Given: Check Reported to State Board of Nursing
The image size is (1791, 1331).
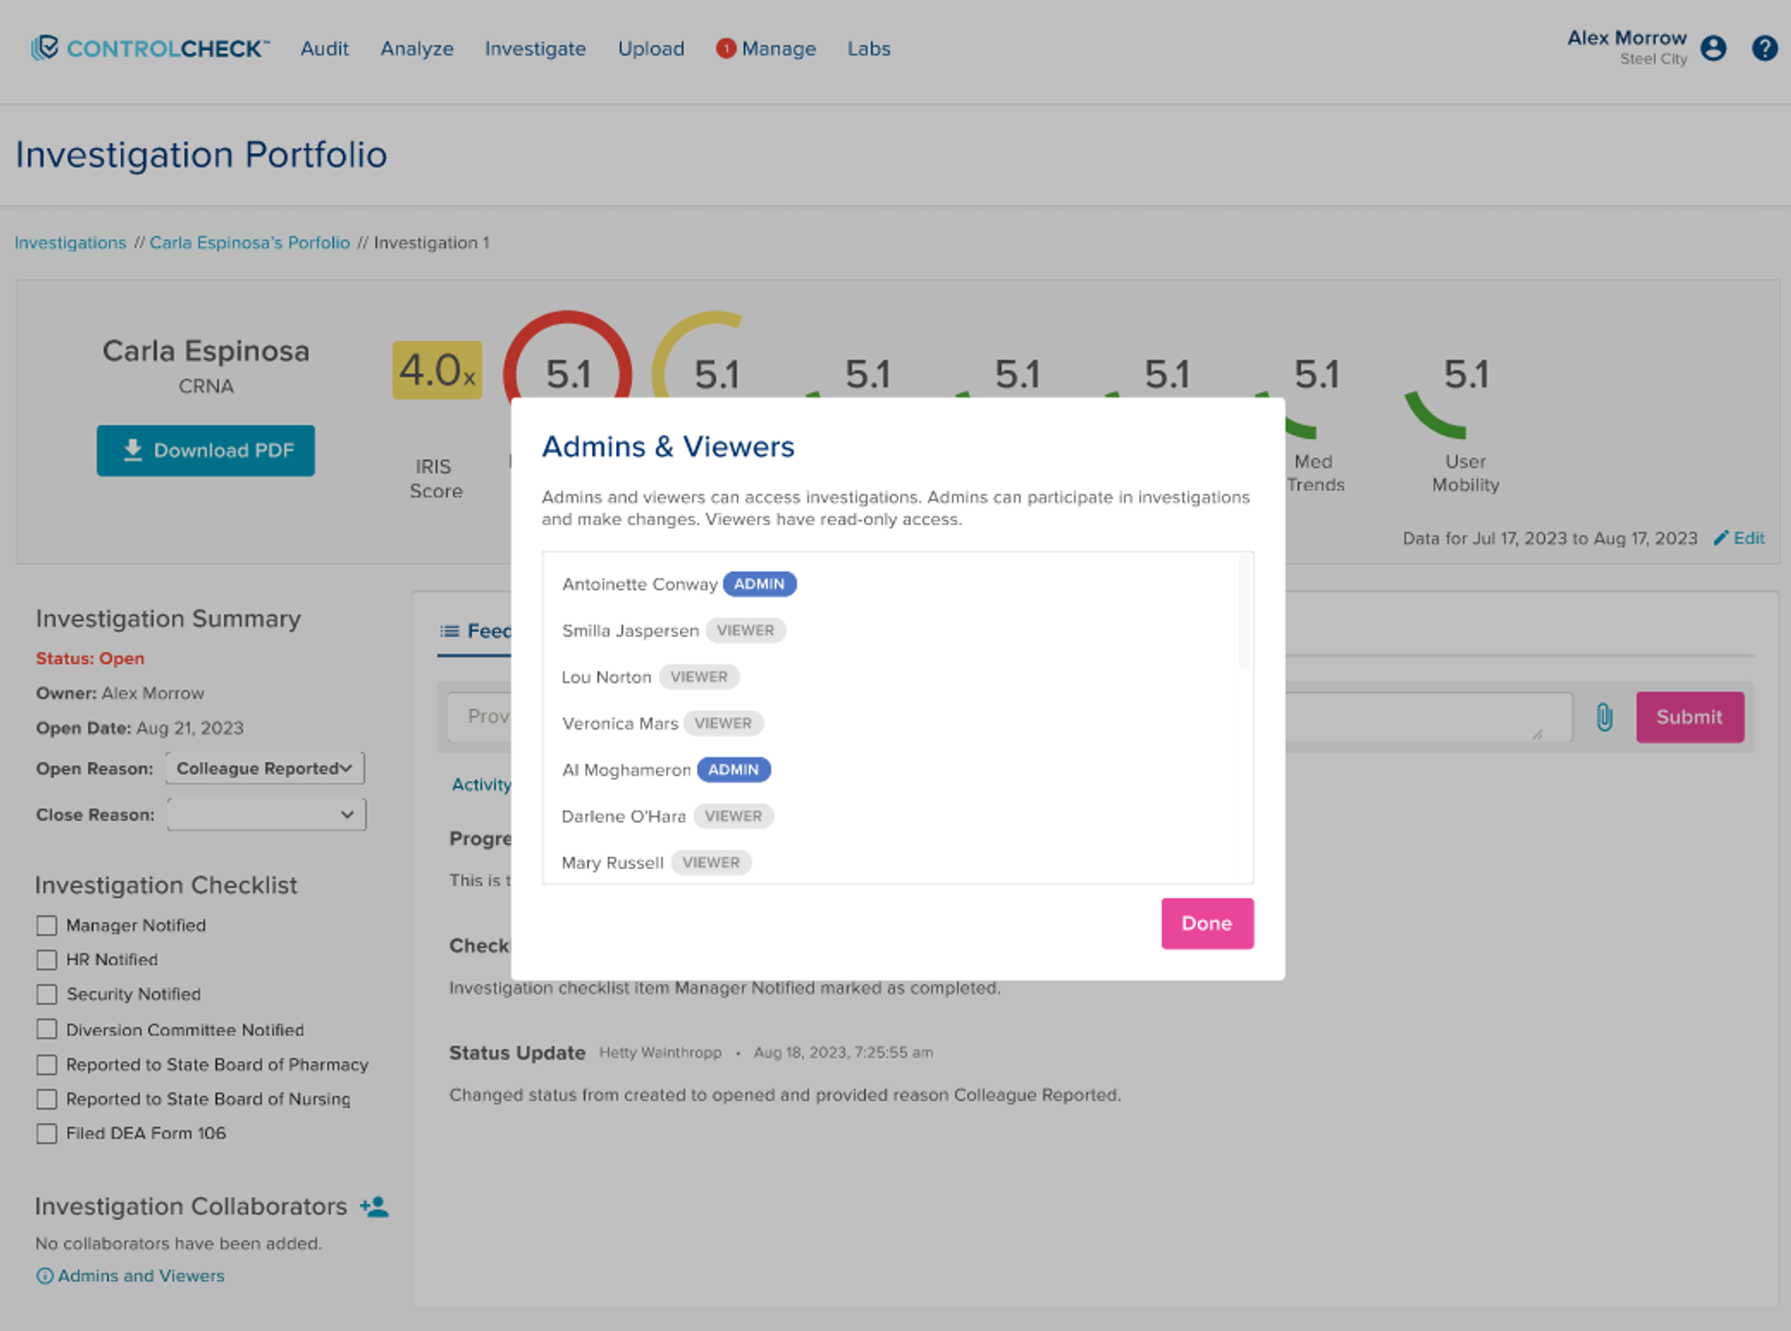Looking at the screenshot, I should tap(47, 1099).
